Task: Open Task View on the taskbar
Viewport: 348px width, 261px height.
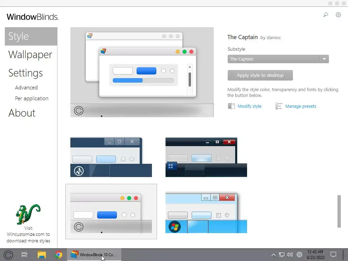Action: (x=24, y=255)
